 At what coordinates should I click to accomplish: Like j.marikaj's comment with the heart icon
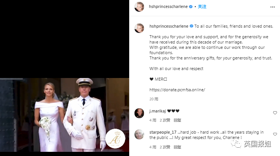coord(275,113)
